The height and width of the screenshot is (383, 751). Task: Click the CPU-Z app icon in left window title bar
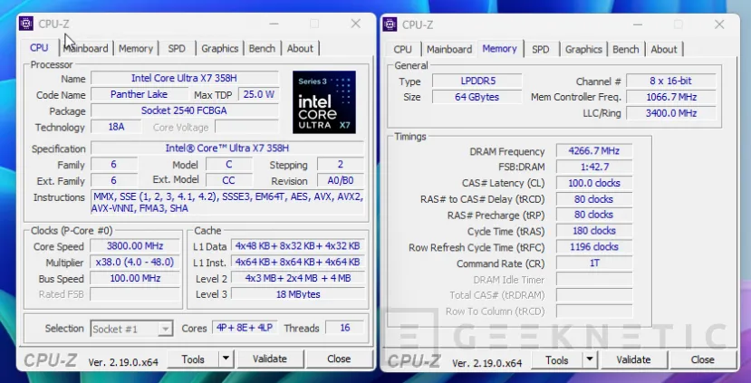click(26, 24)
